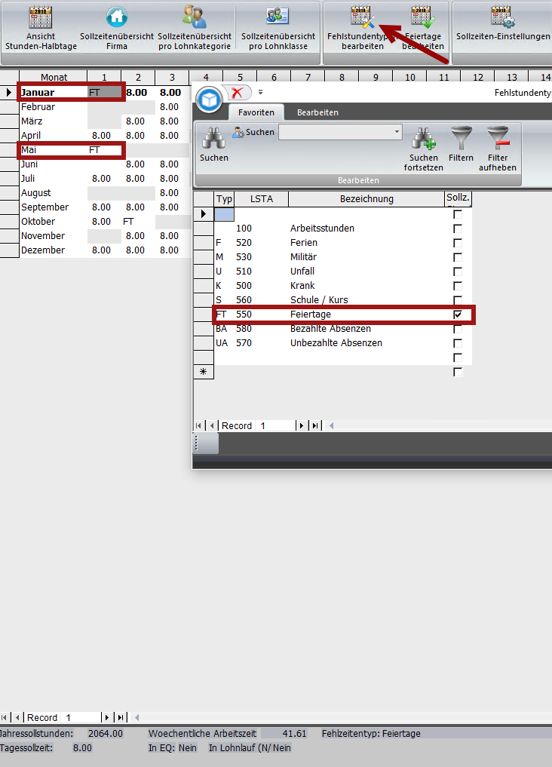The width and height of the screenshot is (552, 767).
Task: Open Ansicht Stunden-Halbtage view
Action: [x=41, y=30]
